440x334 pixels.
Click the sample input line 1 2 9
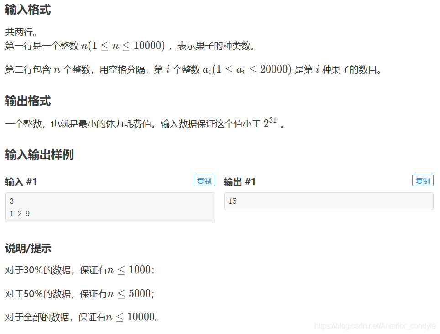coord(21,213)
